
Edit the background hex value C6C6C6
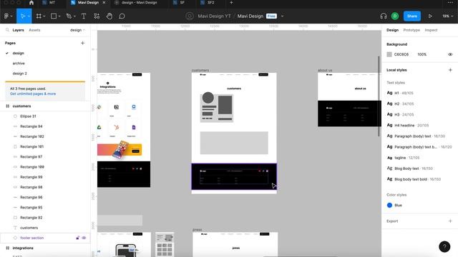click(401, 54)
